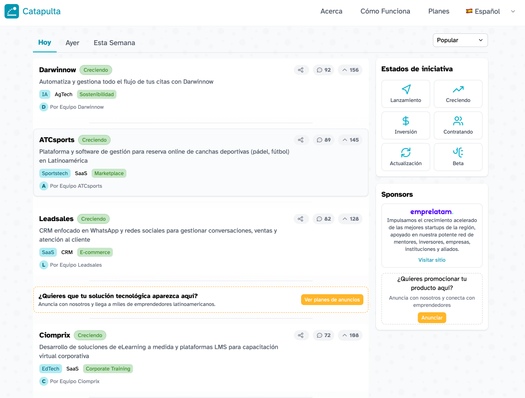The height and width of the screenshot is (398, 525).
Task: Click Creciendo badge next to ATCsports
Action: tap(94, 140)
